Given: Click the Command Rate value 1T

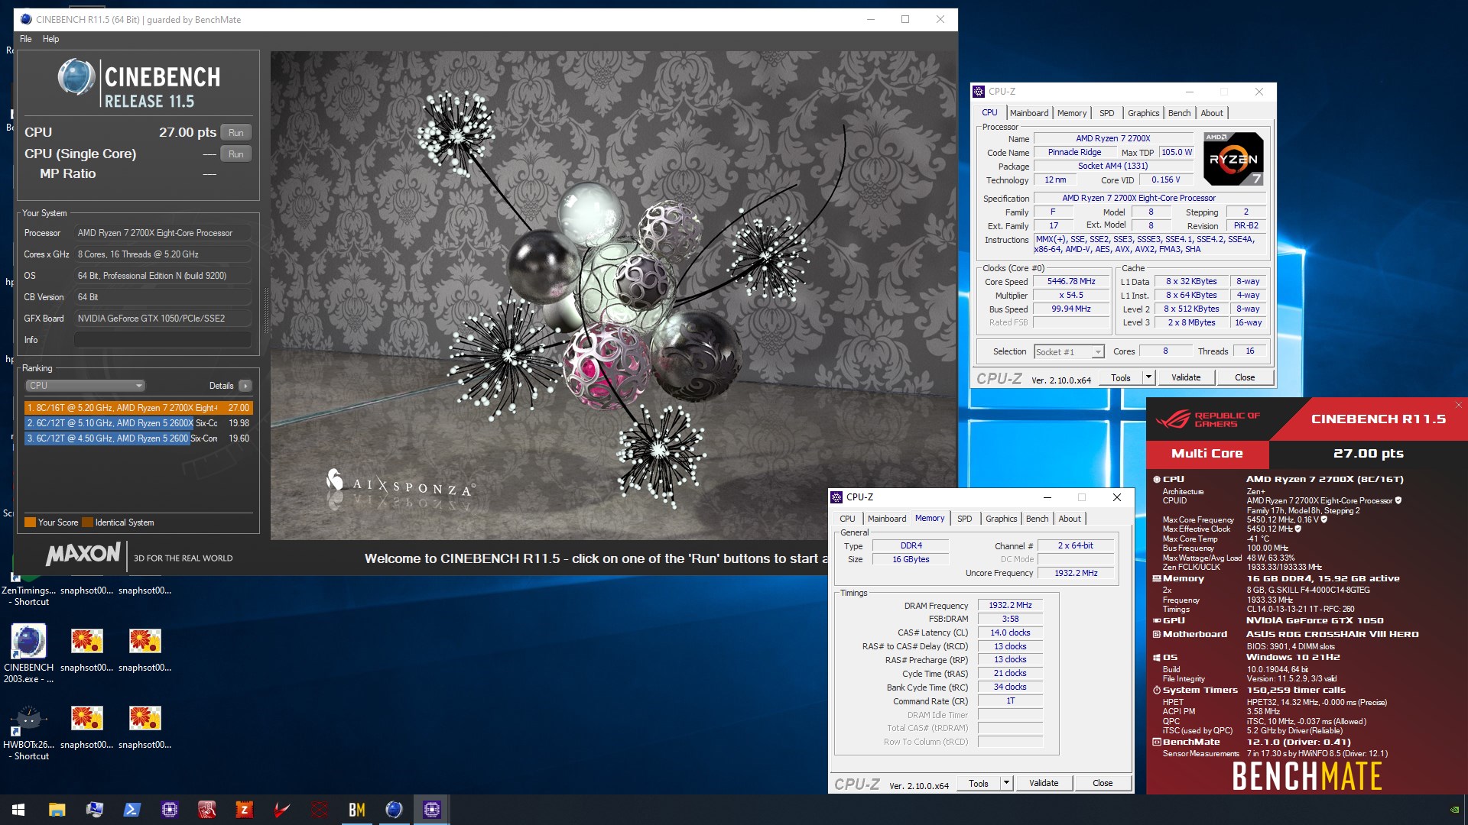Looking at the screenshot, I should point(1010,700).
